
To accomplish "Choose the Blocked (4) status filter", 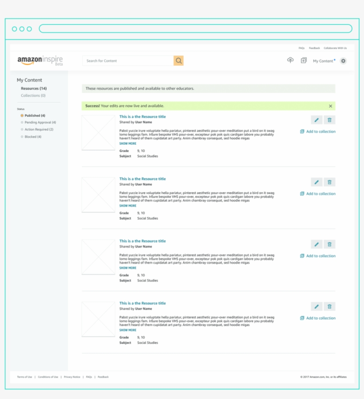I will [x=33, y=137].
